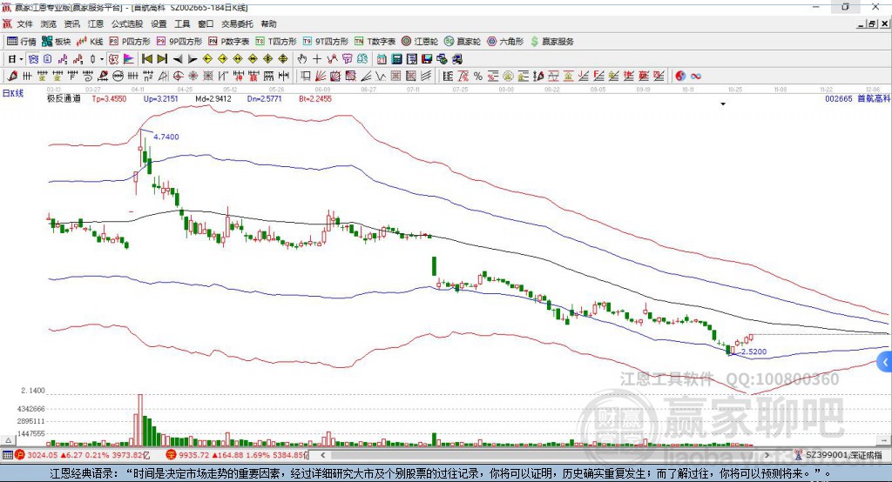
Task: Click the 4.7400 high price label
Action: coord(166,137)
